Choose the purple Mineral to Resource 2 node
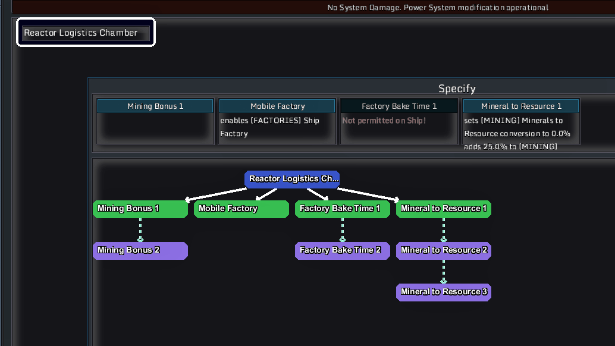Viewport: 615px width, 346px height. (444, 250)
